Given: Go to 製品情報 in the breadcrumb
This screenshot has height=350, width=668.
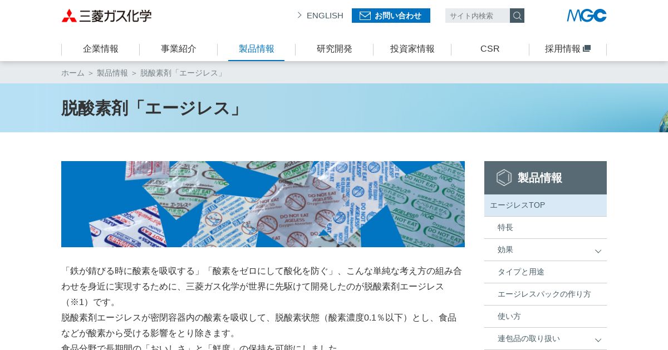Looking at the screenshot, I should [112, 73].
